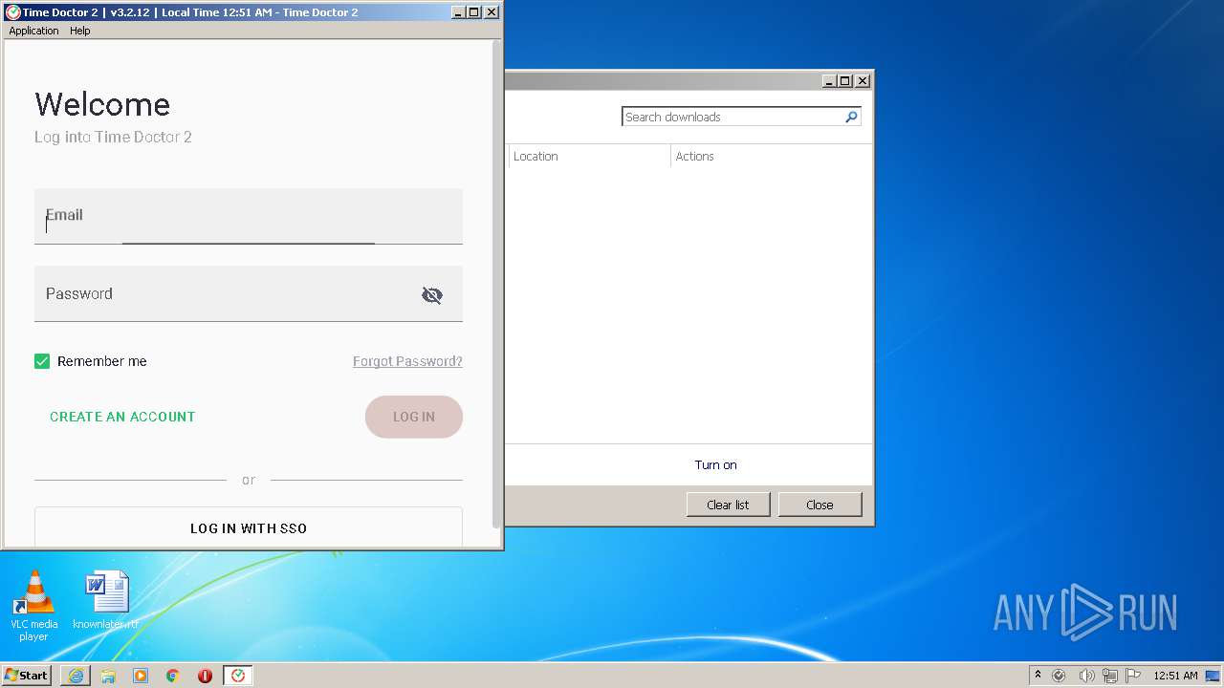Click the search magnifier icon in downloads
1224x688 pixels.
click(x=851, y=117)
